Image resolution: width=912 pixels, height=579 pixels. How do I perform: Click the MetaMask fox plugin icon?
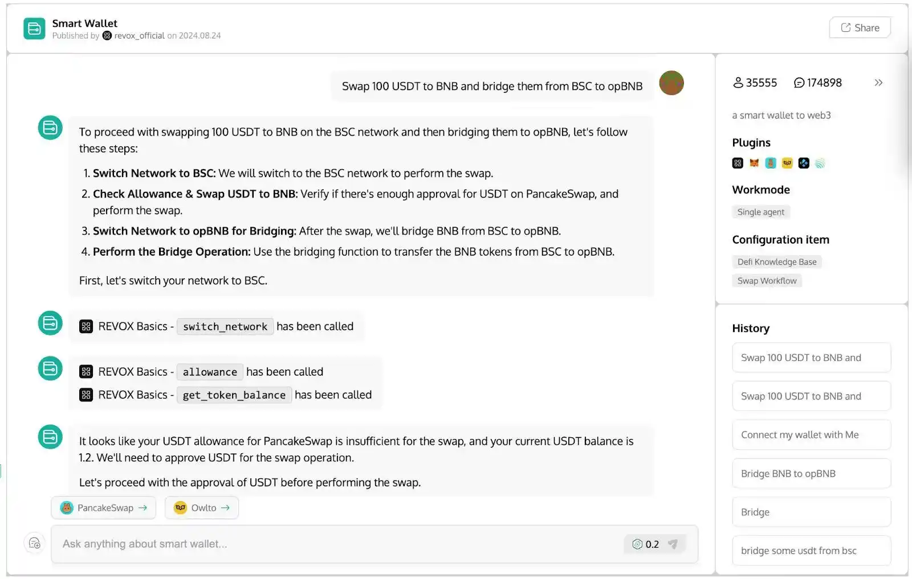tap(754, 163)
